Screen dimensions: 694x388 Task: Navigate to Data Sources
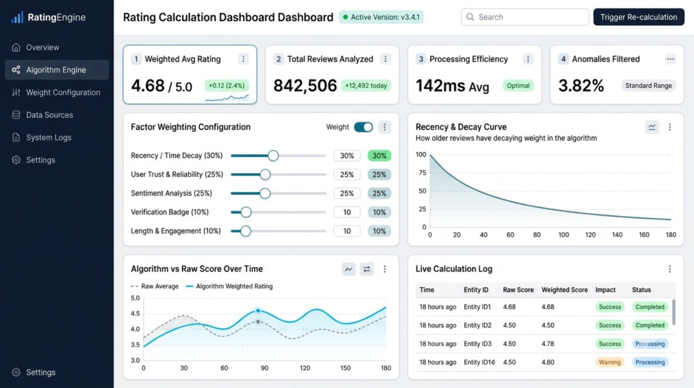click(57, 115)
